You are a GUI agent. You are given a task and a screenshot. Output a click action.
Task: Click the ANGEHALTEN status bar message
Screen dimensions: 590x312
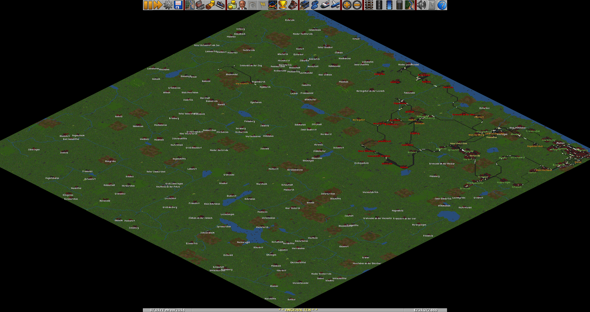click(x=298, y=310)
